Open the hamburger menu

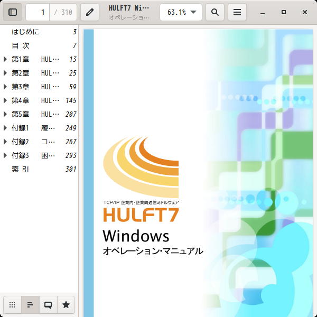pos(237,12)
